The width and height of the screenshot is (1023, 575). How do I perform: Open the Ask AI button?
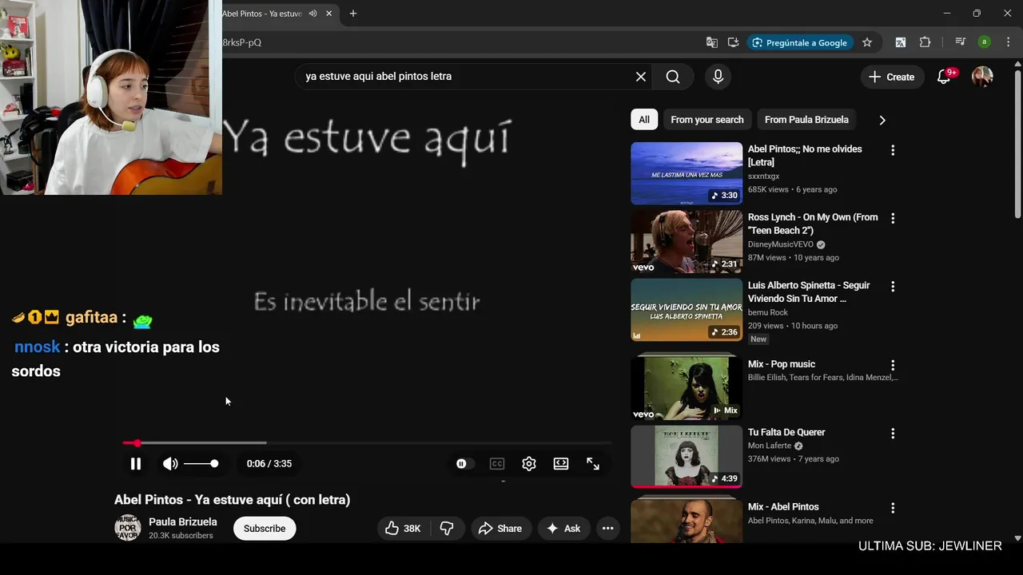pos(563,528)
